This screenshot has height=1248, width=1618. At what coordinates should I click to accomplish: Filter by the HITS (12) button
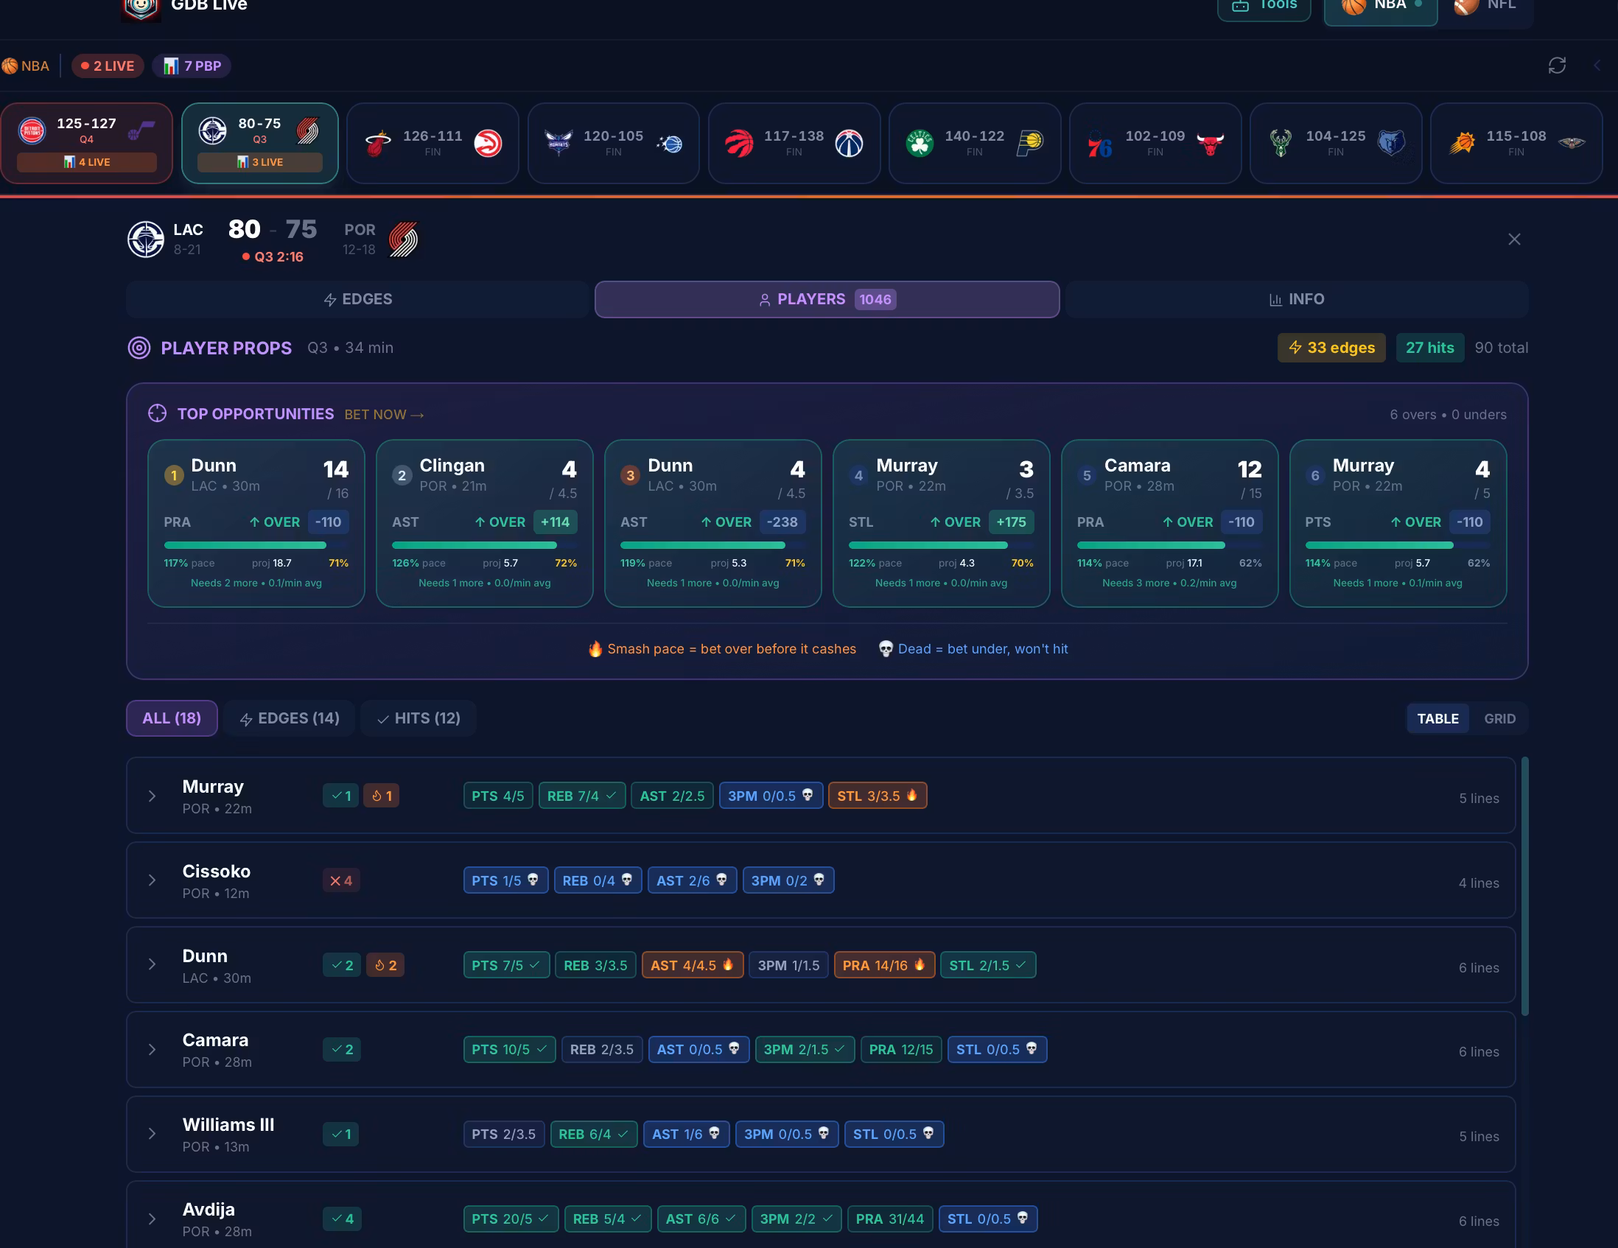pos(418,718)
